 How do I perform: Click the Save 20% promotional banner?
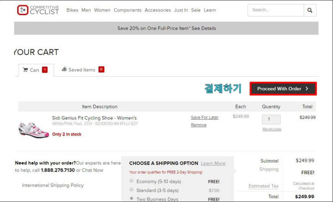pos(166,28)
